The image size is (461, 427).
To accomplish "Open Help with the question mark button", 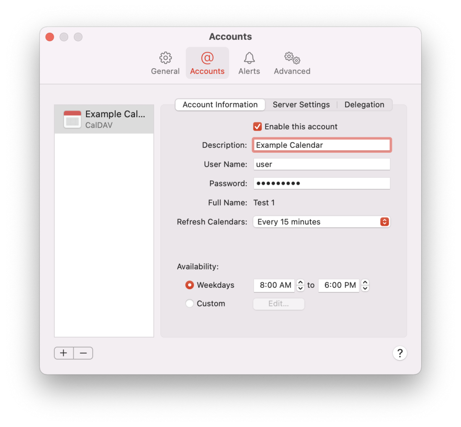I will point(400,353).
